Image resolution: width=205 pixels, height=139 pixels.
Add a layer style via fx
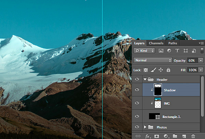pyautogui.click(x=148, y=136)
